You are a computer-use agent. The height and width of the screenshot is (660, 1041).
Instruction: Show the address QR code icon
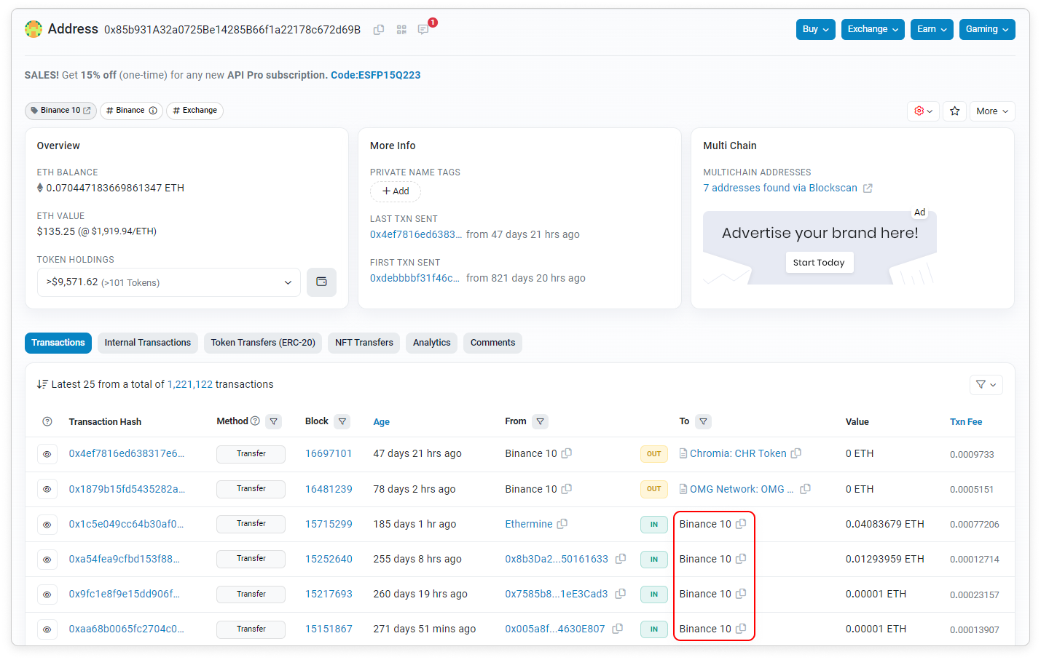coord(401,30)
